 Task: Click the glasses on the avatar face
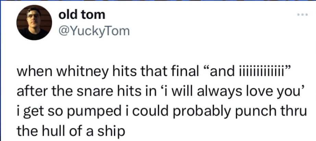pos(33,16)
